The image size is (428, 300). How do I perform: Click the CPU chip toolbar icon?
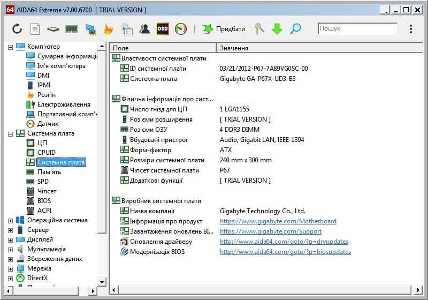tap(53, 29)
